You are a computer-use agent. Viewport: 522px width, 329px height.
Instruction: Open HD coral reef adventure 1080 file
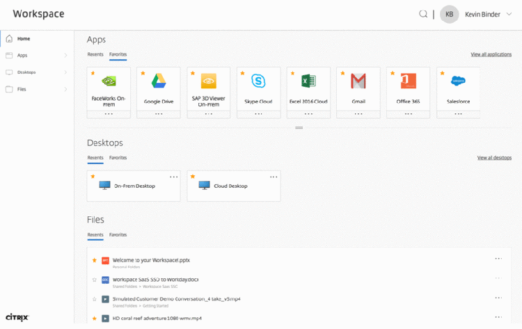157,318
